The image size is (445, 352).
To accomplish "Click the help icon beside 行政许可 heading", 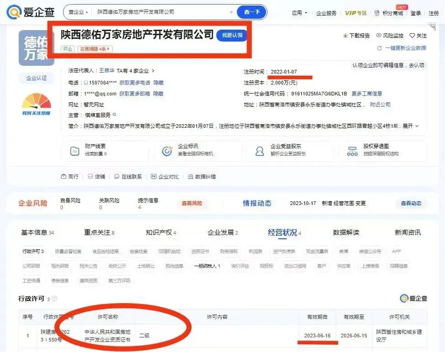I will (54, 299).
